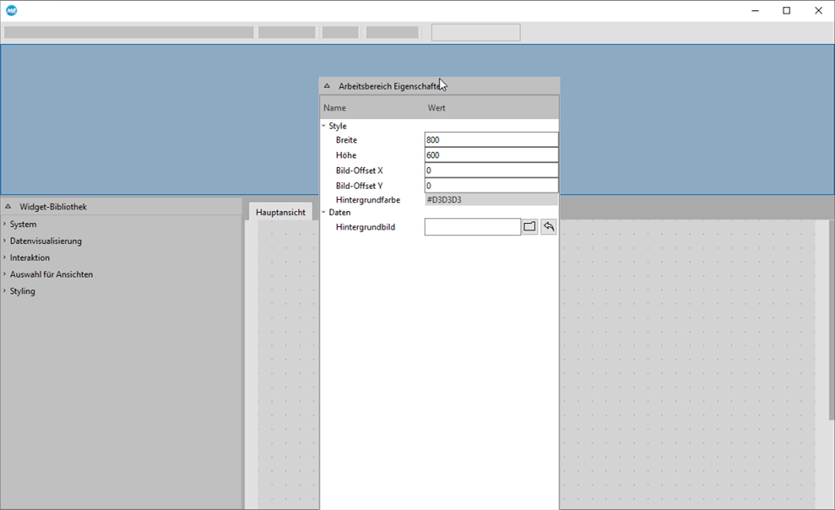
Task: Collapse the Widget-Bibliothek panel triangle
Action: (8, 206)
